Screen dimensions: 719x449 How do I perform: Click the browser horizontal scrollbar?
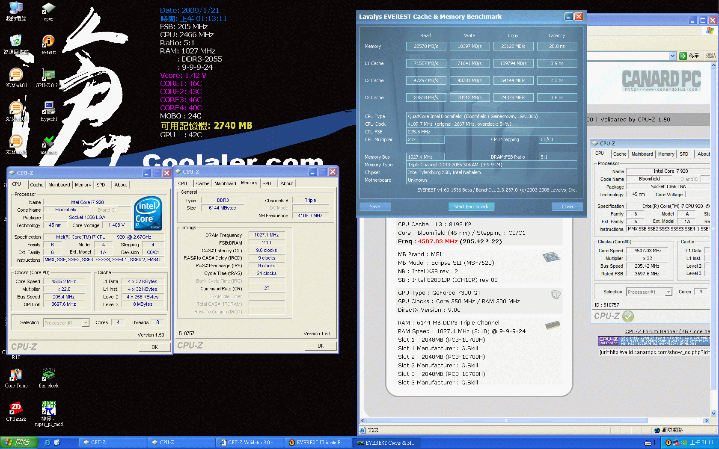tap(507, 421)
